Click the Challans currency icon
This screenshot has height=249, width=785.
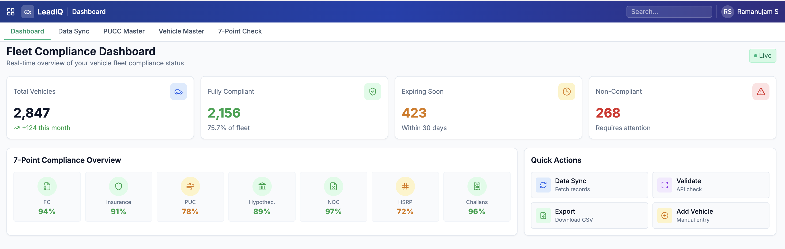coord(477,186)
